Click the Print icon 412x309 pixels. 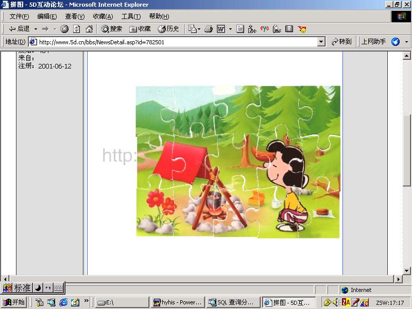[209, 29]
